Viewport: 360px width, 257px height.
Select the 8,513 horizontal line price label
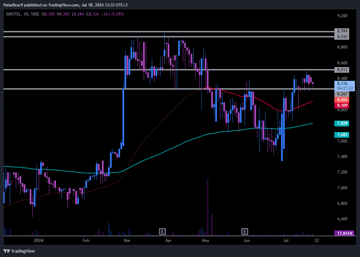coord(342,70)
